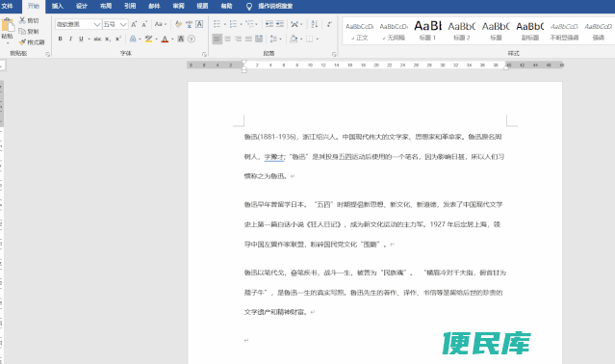The image size is (615, 364).
Task: Decrease paragraph indent
Action: click(x=269, y=24)
